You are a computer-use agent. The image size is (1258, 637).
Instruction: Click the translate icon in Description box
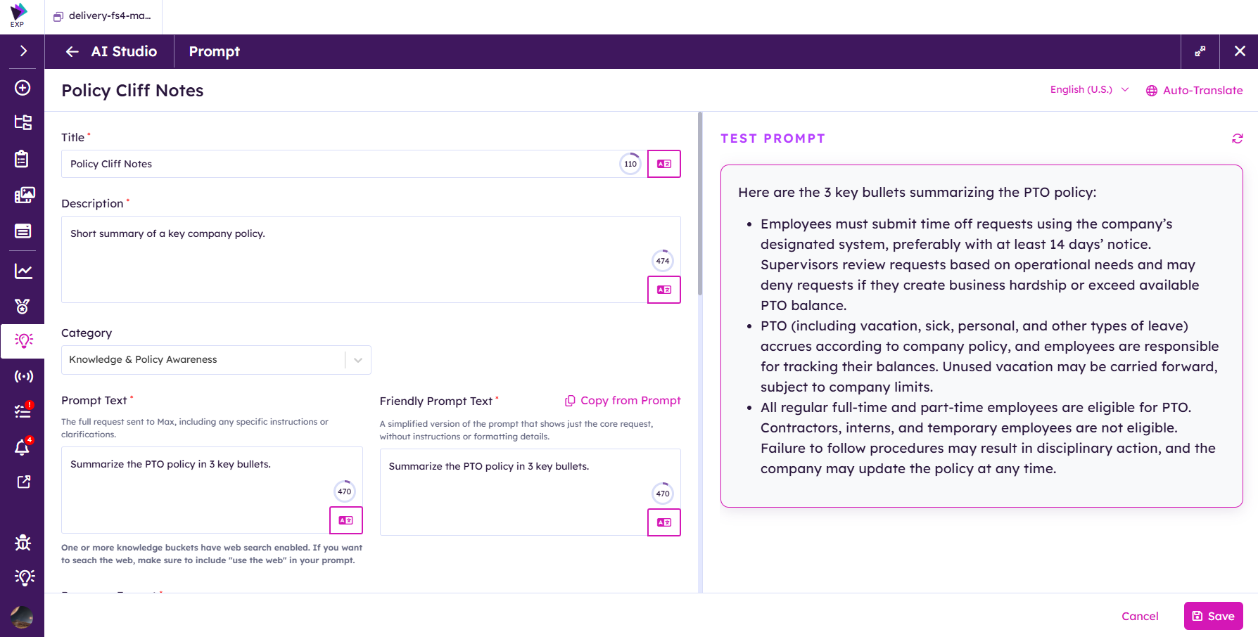coord(663,290)
